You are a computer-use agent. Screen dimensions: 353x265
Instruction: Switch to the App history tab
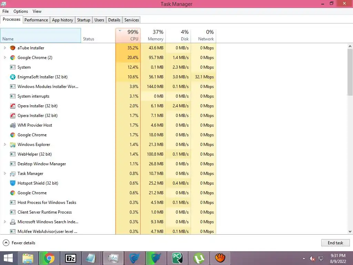pos(63,20)
